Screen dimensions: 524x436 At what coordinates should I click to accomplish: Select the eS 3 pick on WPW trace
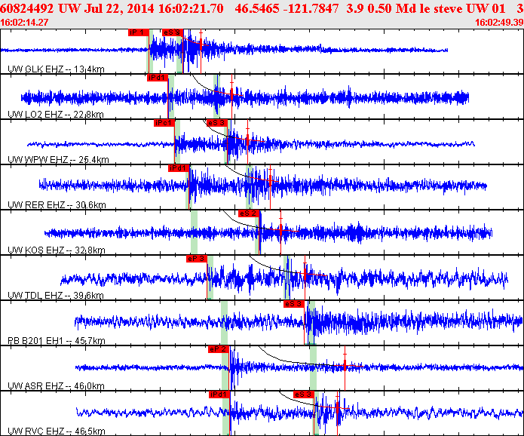pos(216,123)
